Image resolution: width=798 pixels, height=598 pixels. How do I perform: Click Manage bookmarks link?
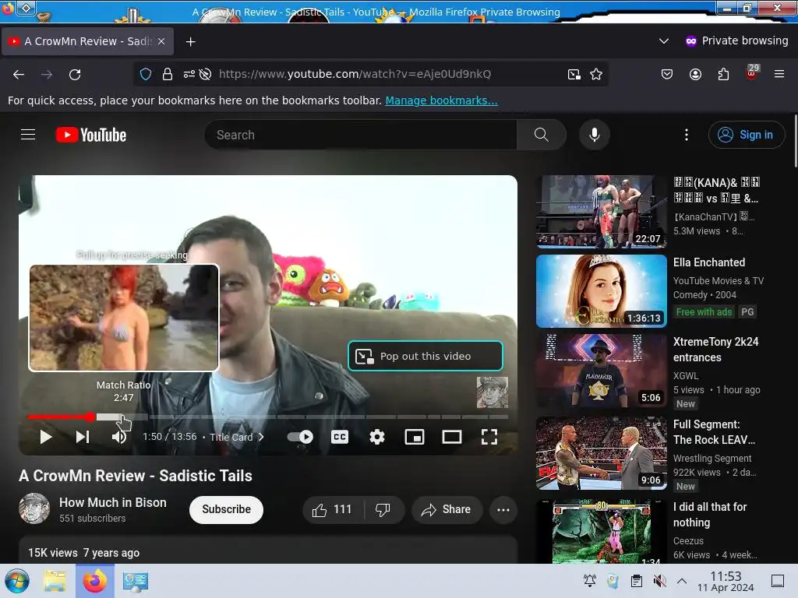coord(441,100)
